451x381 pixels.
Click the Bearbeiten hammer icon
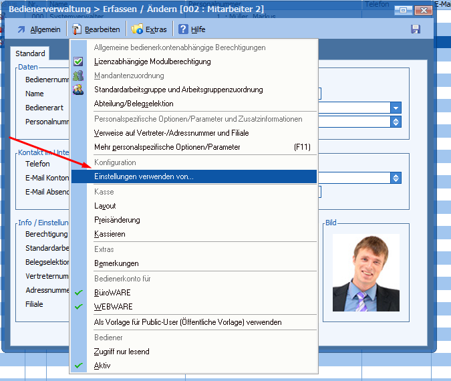[x=77, y=29]
